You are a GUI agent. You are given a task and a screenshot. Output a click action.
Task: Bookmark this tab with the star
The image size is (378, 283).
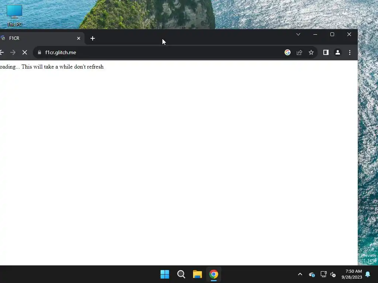click(311, 52)
